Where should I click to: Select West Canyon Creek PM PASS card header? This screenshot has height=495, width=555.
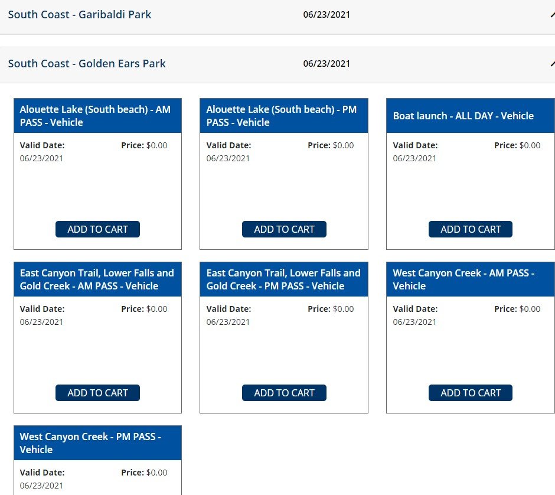97,443
